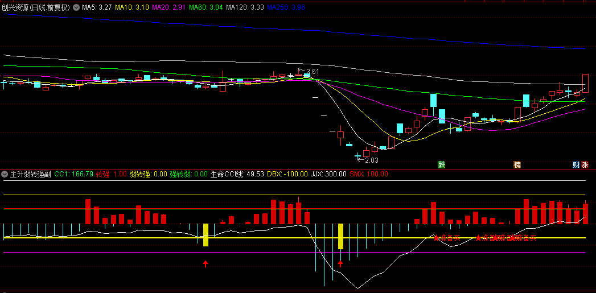The width and height of the screenshot is (596, 293).
Task: Click the MA120: 3.33 legend label
Action: pos(245,7)
